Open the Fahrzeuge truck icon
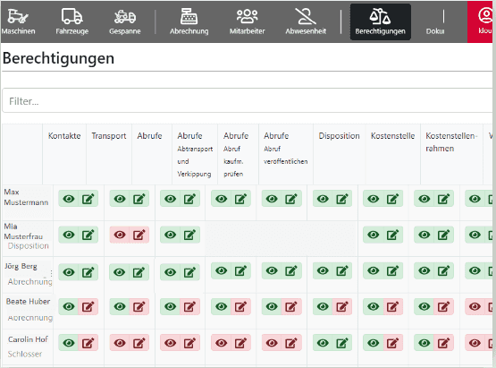Viewport: 496px width, 368px height. point(72,16)
